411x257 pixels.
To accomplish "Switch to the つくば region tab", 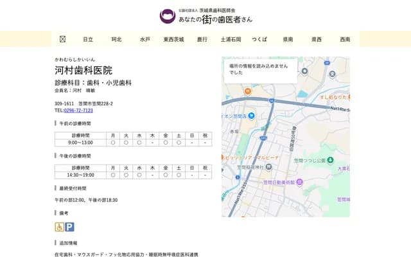I will (259, 39).
